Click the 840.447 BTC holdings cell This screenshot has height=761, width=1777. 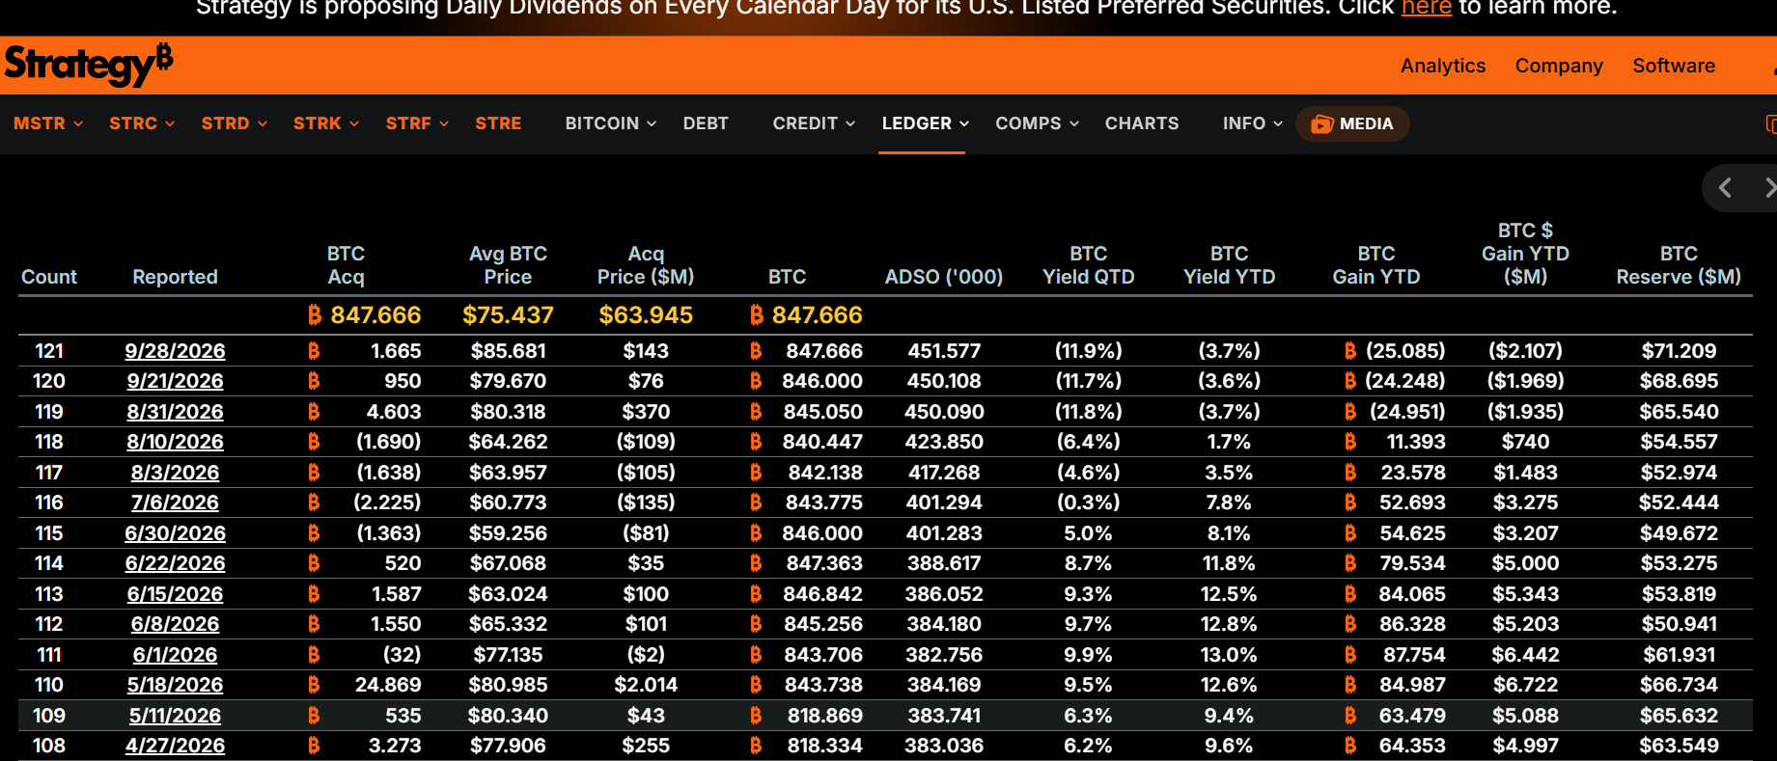[822, 442]
